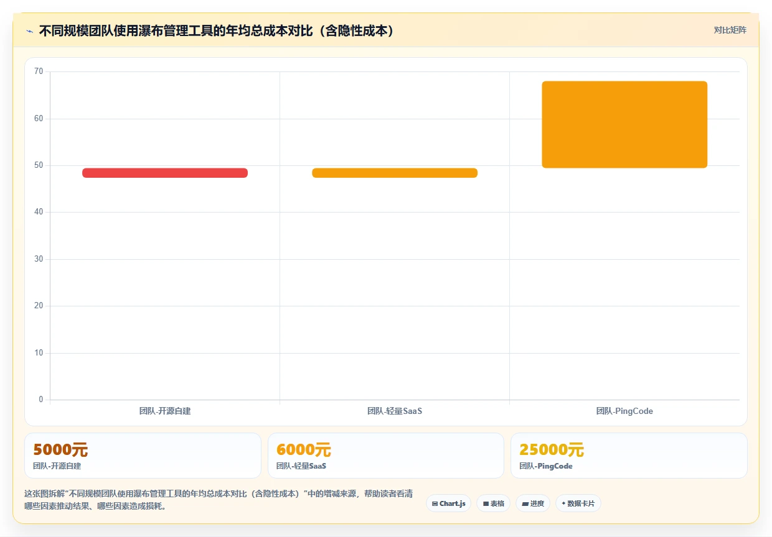772x537 pixels.
Task: Click the orange 团队-轻量SaaS bar
Action: pos(395,173)
